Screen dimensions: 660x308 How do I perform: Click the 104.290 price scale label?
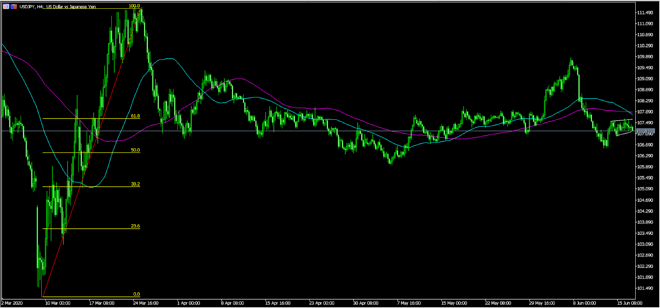645,211
